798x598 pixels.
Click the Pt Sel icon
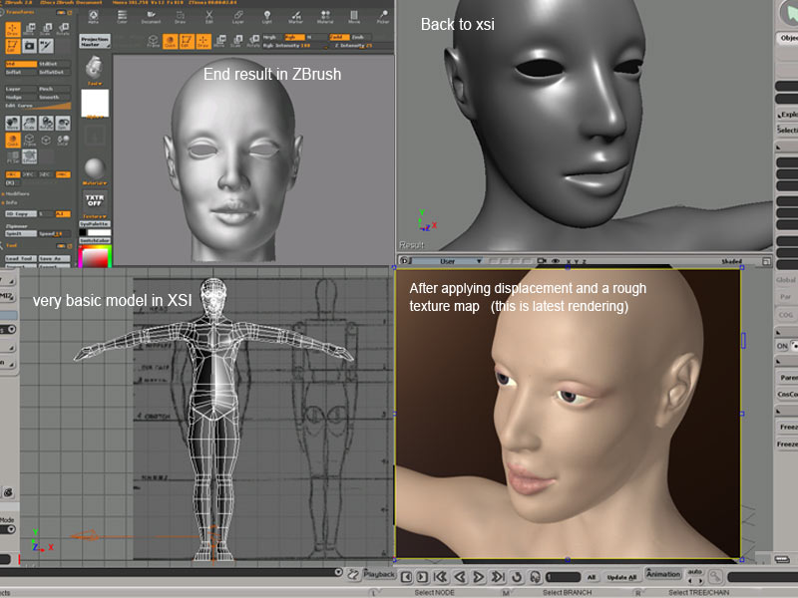point(13,156)
